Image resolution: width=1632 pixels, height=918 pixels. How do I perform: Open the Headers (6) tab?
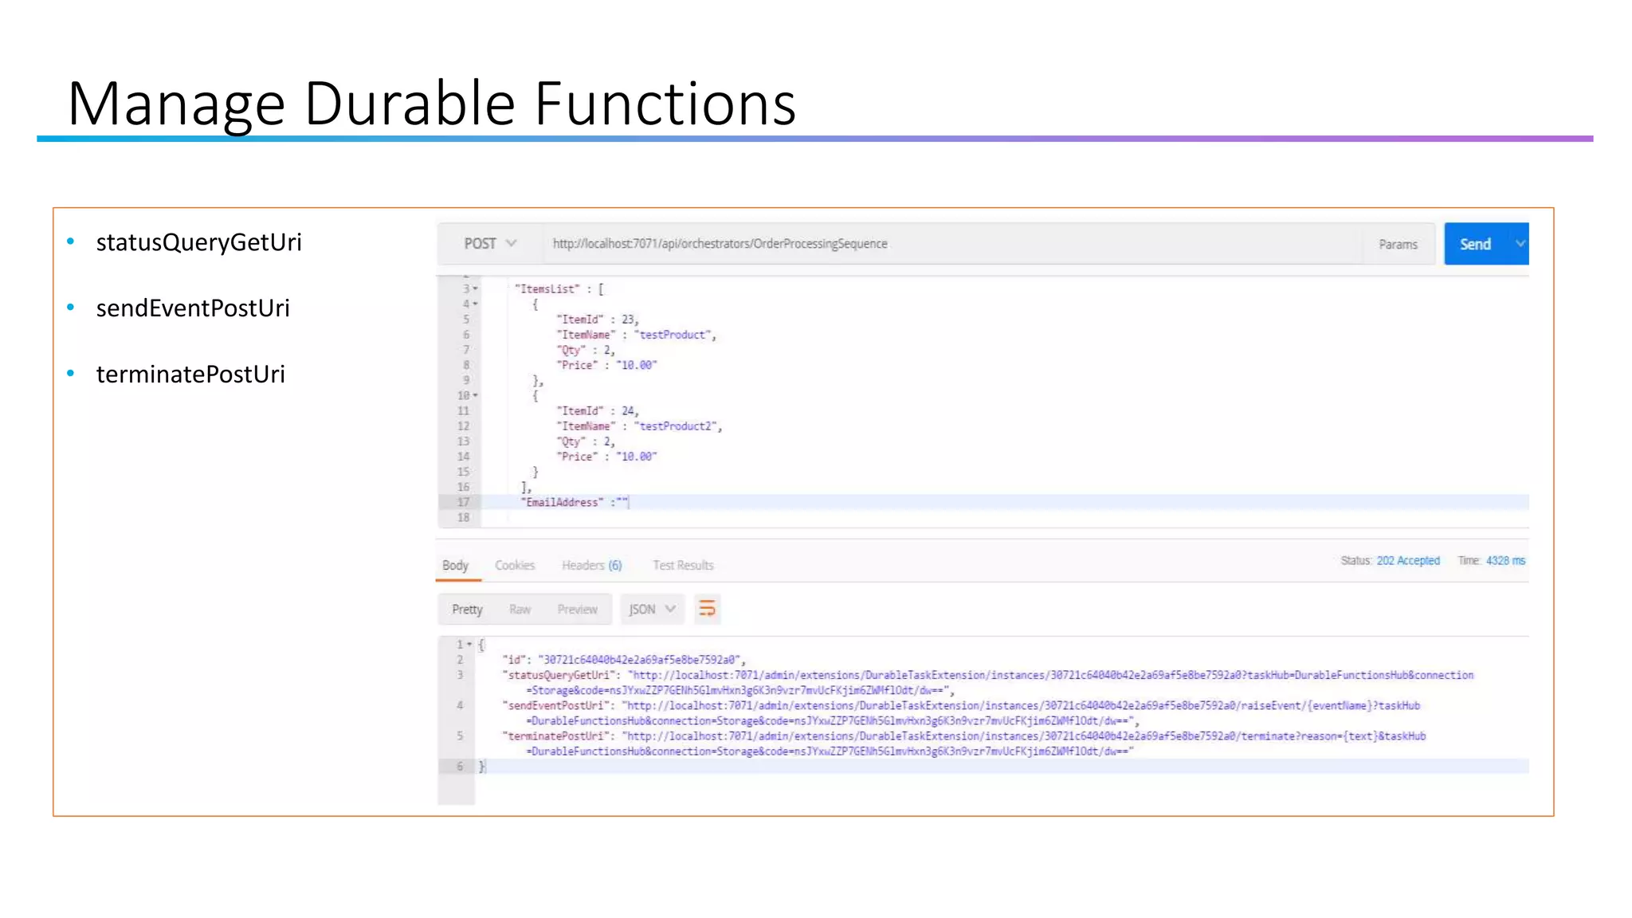(x=591, y=565)
